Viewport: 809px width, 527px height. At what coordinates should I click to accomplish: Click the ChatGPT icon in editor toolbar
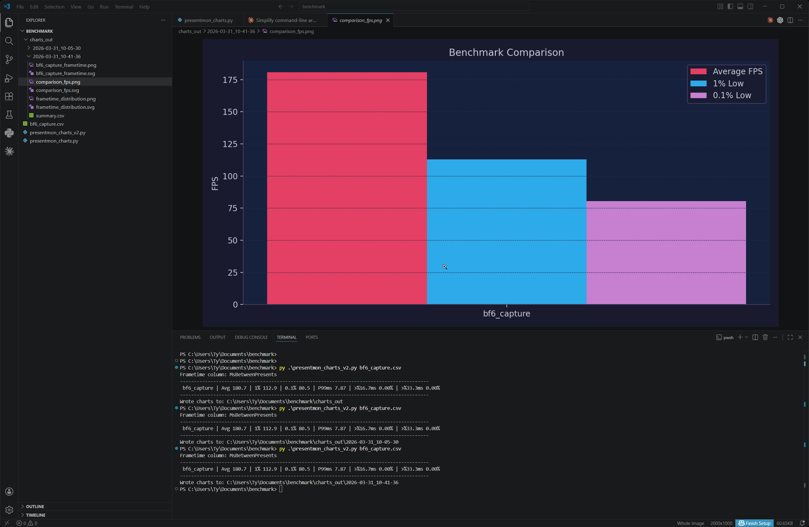pos(780,20)
